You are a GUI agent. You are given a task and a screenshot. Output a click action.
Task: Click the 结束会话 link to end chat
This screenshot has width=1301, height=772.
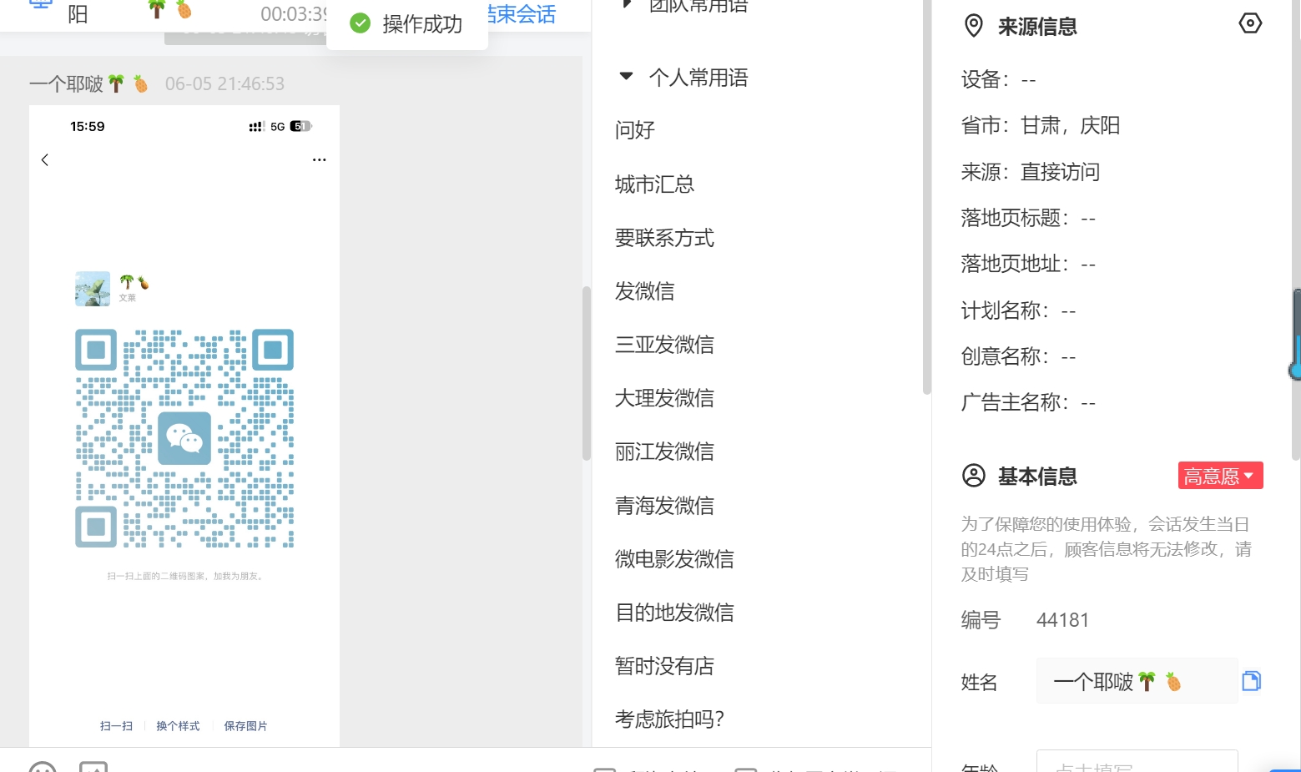tap(522, 14)
